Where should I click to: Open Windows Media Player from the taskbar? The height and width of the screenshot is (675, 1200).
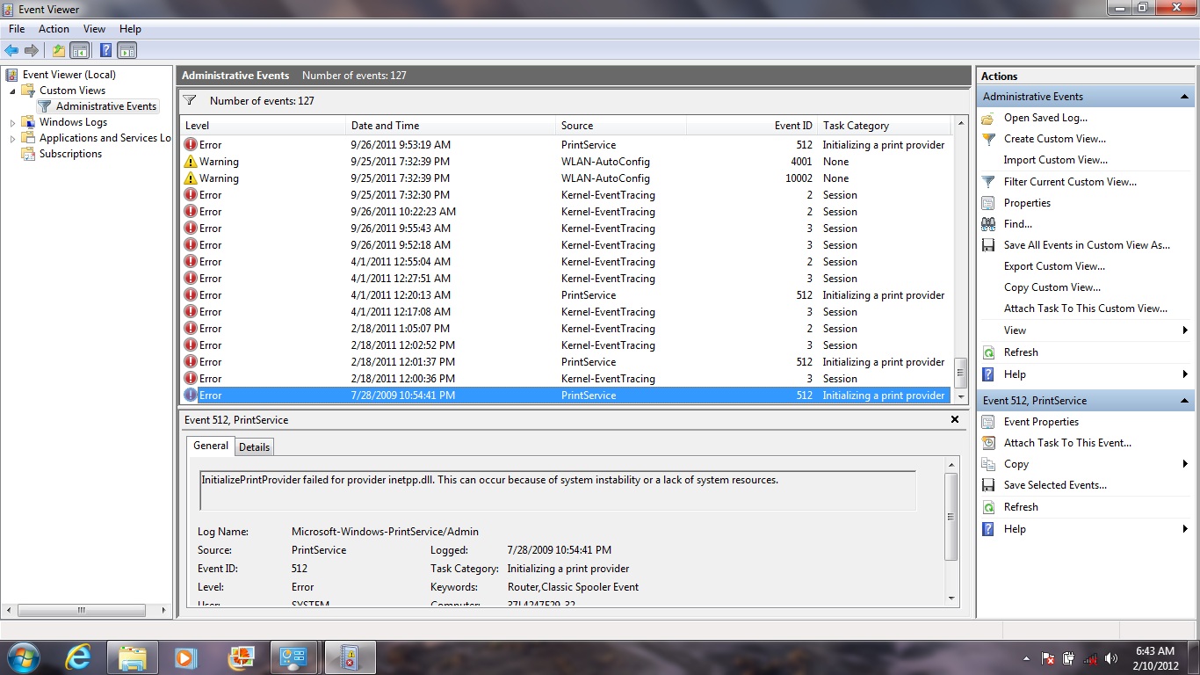184,657
